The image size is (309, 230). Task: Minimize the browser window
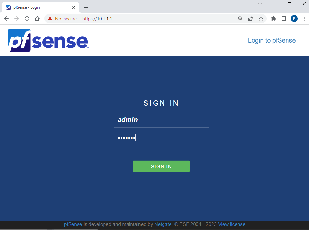(x=275, y=4)
